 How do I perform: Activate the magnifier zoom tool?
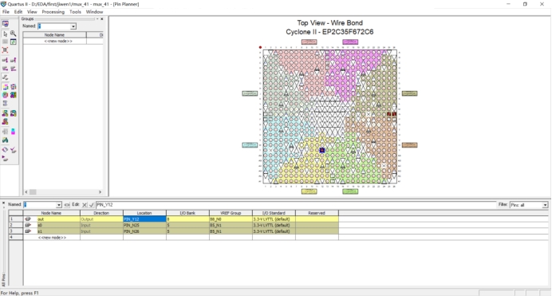tap(14, 34)
